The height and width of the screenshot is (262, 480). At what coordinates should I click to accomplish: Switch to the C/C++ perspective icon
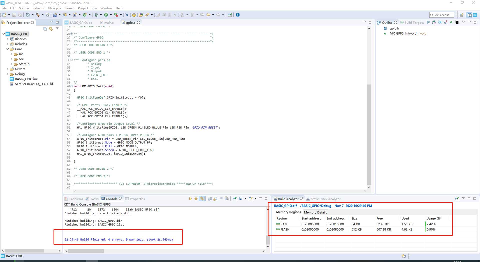469,15
